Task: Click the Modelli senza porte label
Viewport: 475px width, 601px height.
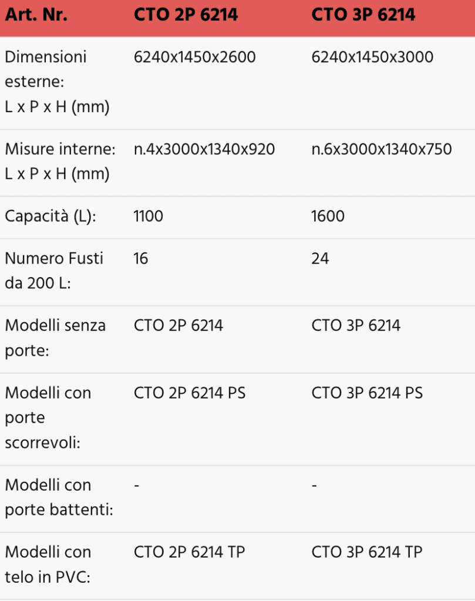Action: pos(55,338)
